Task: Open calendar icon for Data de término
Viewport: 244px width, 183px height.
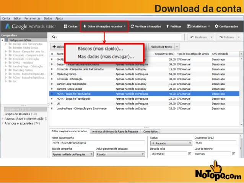Action: [234, 154]
